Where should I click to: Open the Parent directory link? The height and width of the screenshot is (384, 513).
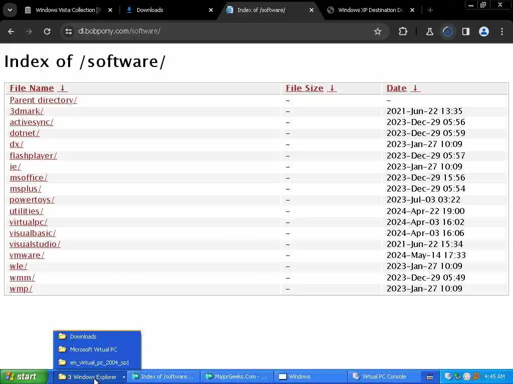[43, 100]
